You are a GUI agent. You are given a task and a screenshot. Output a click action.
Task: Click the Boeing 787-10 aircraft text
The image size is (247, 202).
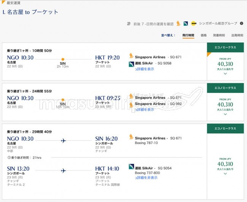click(146, 143)
